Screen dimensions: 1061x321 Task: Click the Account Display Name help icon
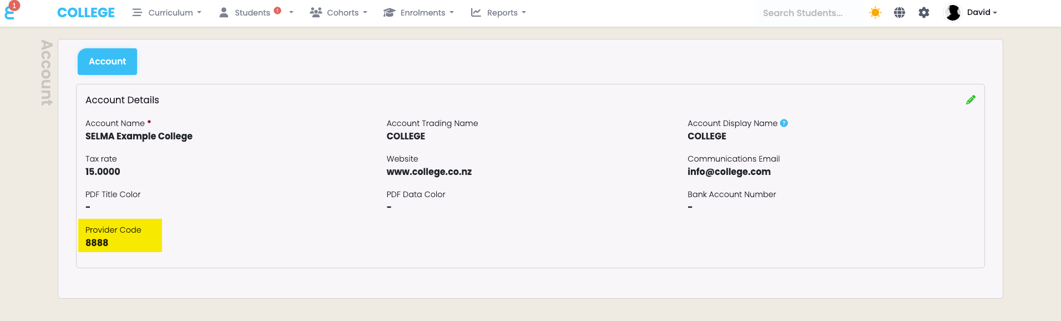[784, 123]
